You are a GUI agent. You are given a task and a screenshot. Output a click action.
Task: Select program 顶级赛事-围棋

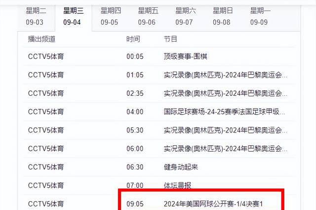pos(186,56)
